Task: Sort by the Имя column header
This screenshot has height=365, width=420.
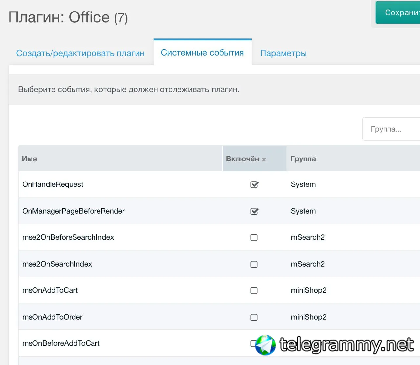Action: coord(120,159)
